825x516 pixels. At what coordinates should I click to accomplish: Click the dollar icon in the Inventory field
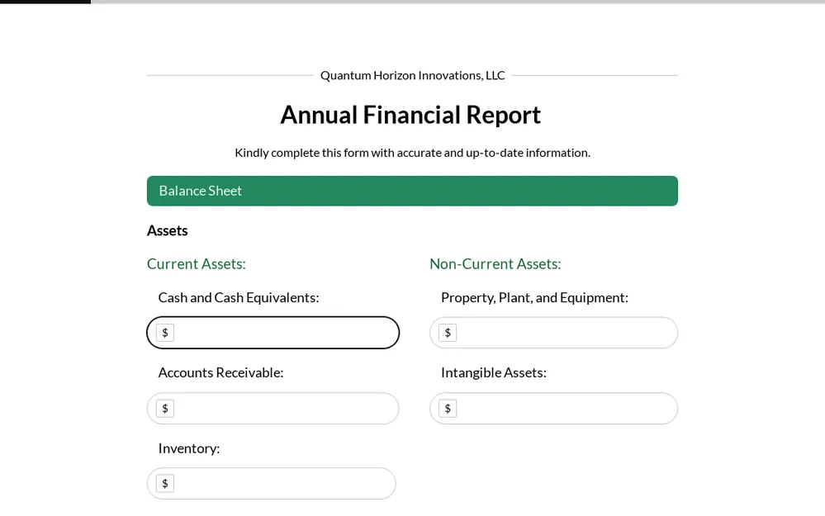pos(165,484)
